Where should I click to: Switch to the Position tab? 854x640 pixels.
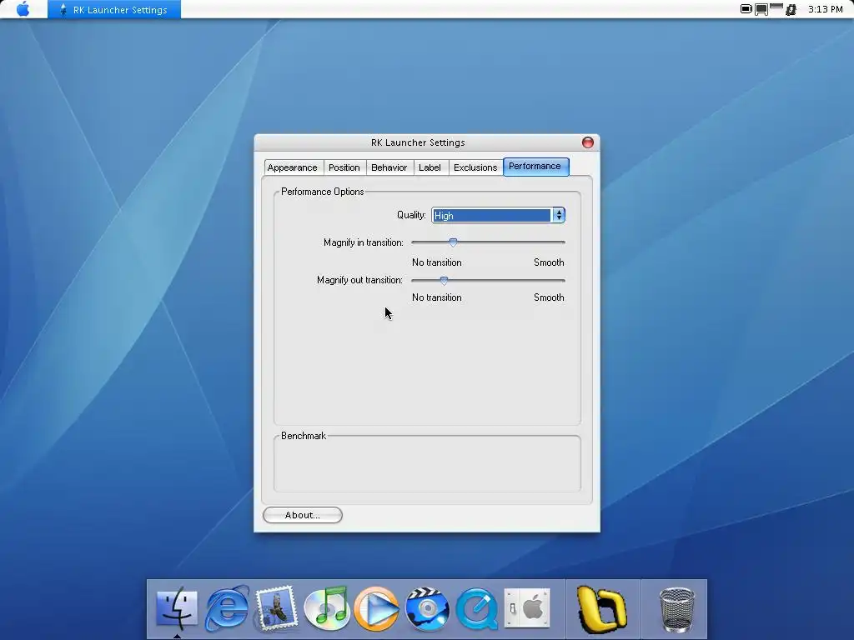[344, 167]
